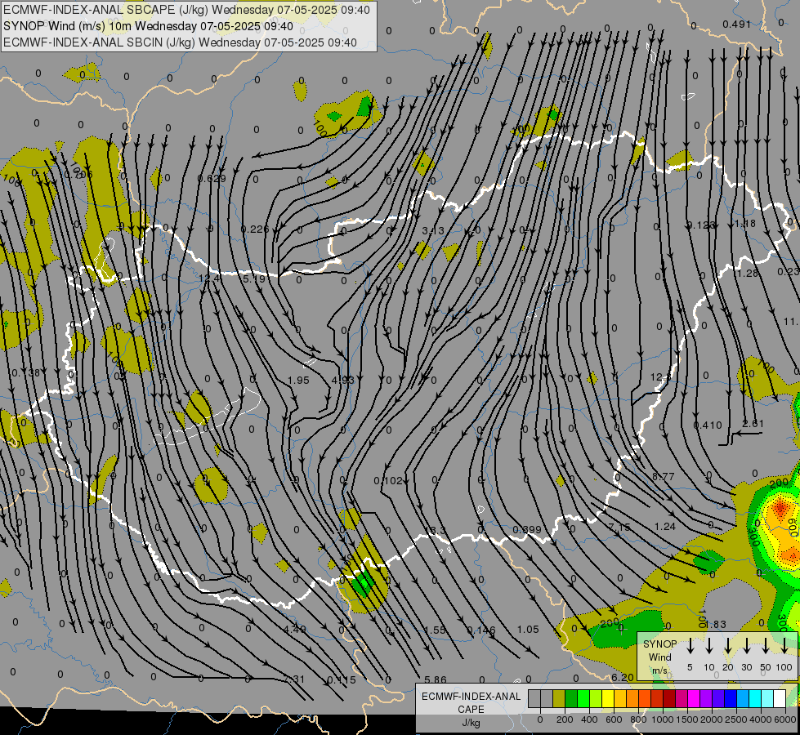Click the 1.83 value on the map
800x735 pixels.
coord(715,624)
